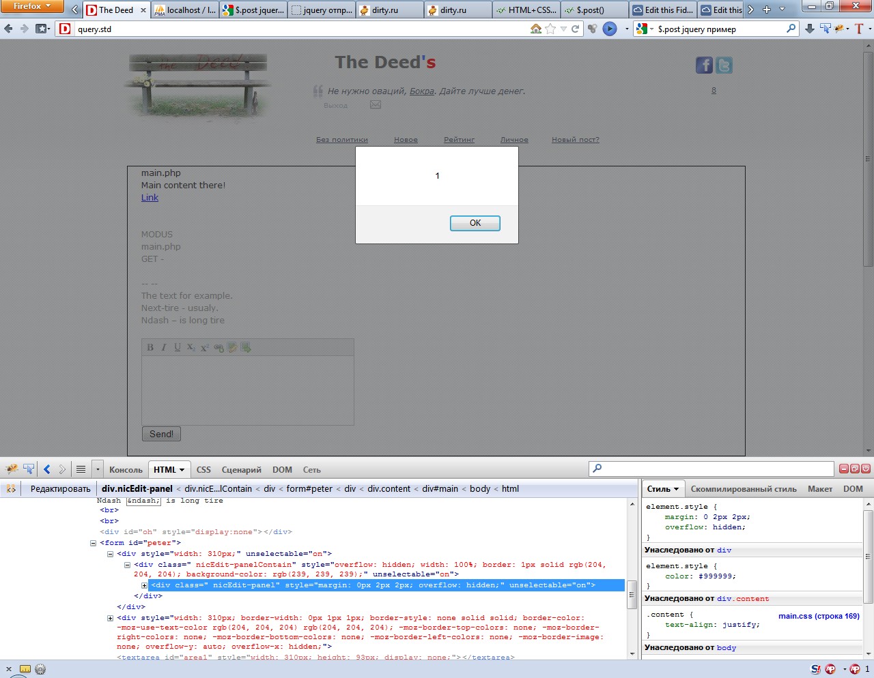Open the HTML panel options dropdown

(182, 469)
